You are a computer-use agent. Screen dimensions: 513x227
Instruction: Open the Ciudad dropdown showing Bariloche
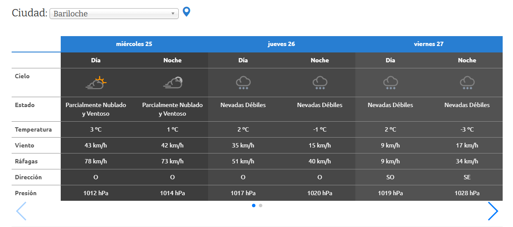[114, 14]
